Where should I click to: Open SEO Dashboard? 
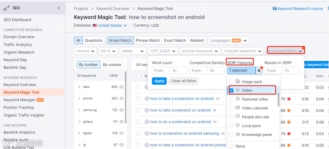click(x=17, y=20)
